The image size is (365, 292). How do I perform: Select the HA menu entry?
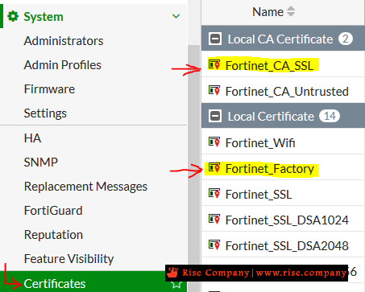[x=32, y=138]
